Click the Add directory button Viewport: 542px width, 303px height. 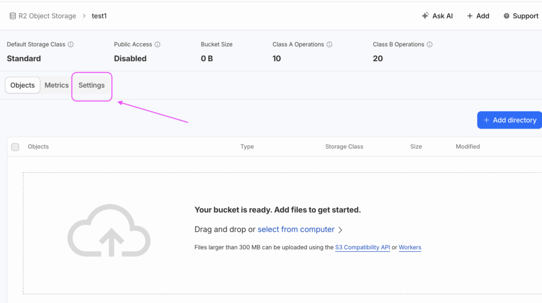coord(509,120)
